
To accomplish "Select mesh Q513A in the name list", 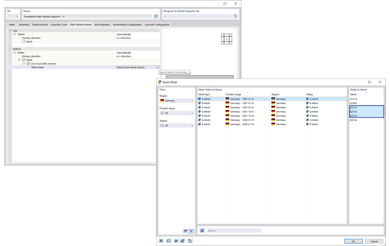I will point(353,120).
